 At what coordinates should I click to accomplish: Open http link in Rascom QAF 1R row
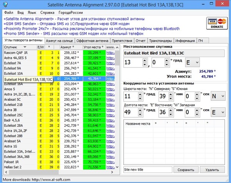click(x=110, y=53)
